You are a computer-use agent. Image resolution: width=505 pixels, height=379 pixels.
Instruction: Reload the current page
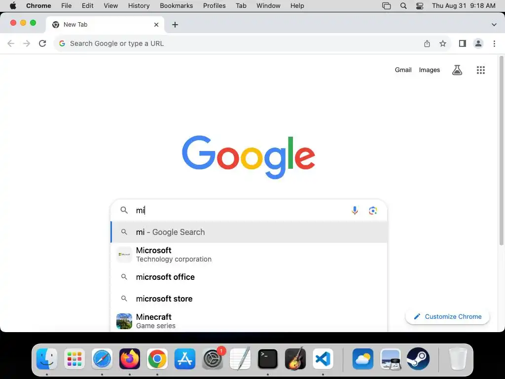pos(42,43)
